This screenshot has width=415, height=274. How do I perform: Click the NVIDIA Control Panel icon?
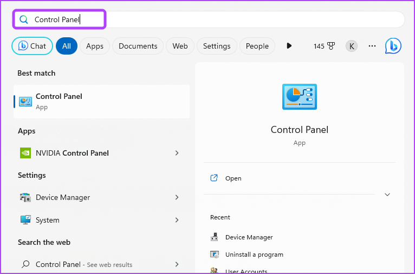point(25,153)
